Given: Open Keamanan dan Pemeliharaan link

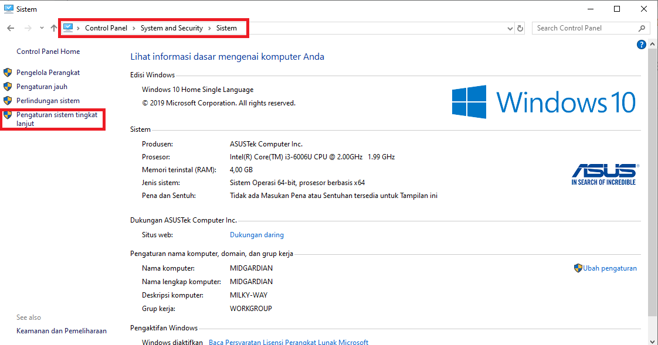Looking at the screenshot, I should 62,331.
